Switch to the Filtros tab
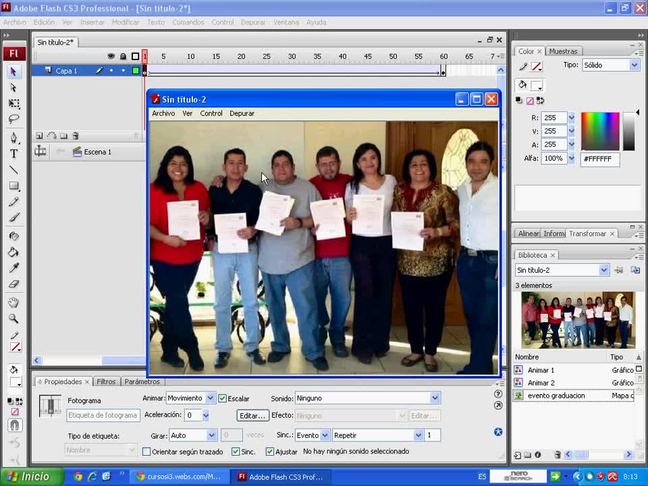 (106, 381)
